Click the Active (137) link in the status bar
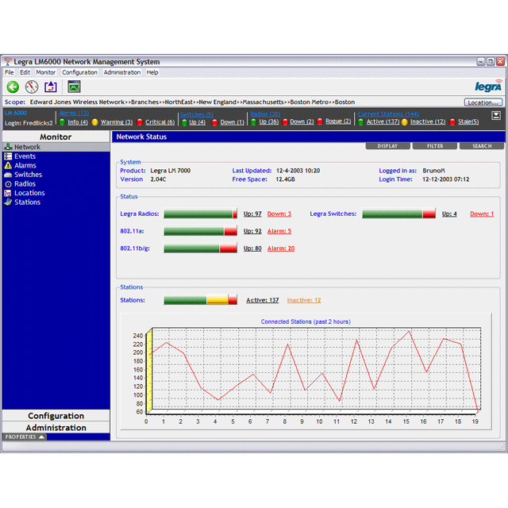This screenshot has width=508, height=508. (x=383, y=121)
